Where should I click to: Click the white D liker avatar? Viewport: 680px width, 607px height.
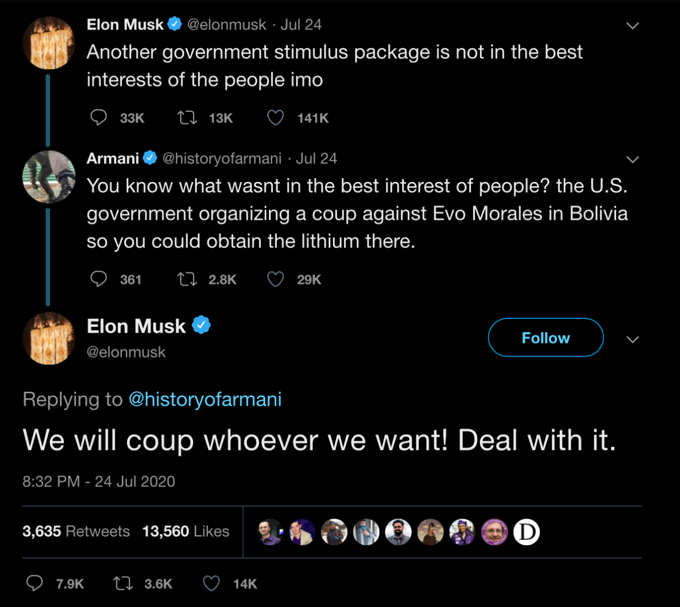click(x=526, y=532)
